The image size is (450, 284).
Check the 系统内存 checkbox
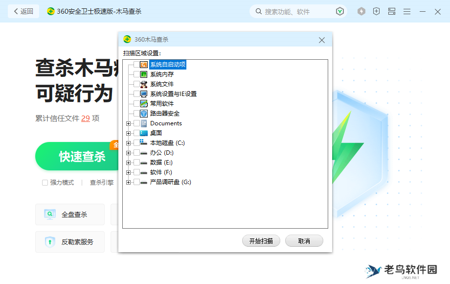coord(136,74)
